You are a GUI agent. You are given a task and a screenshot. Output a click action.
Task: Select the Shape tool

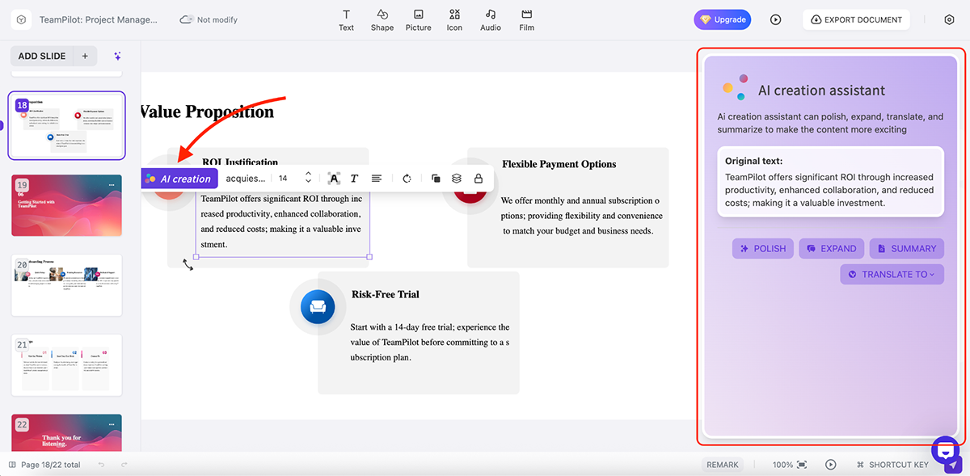382,19
